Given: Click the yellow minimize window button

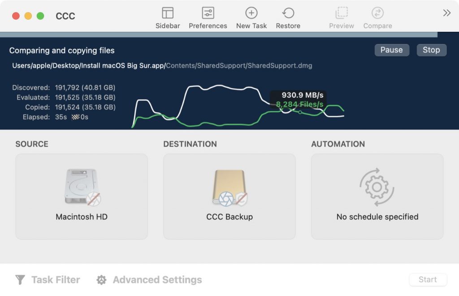Looking at the screenshot, I should (x=28, y=16).
